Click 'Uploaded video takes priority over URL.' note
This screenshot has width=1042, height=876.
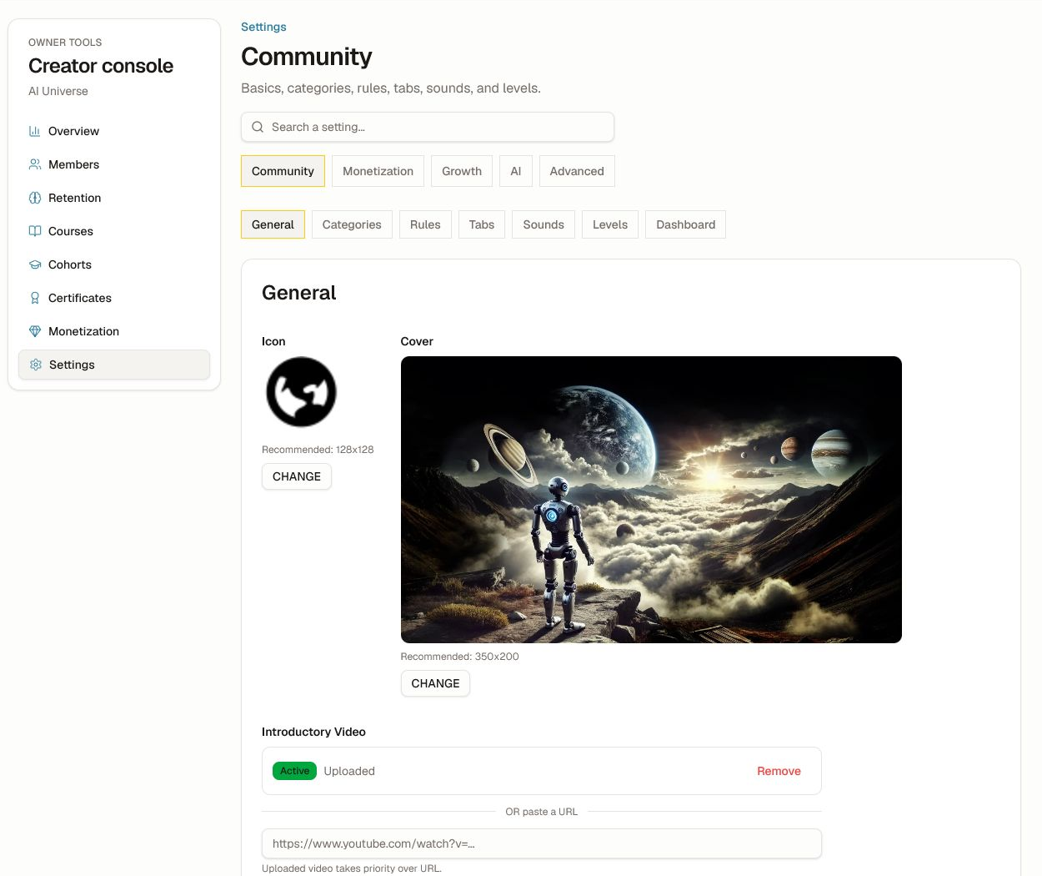click(352, 868)
